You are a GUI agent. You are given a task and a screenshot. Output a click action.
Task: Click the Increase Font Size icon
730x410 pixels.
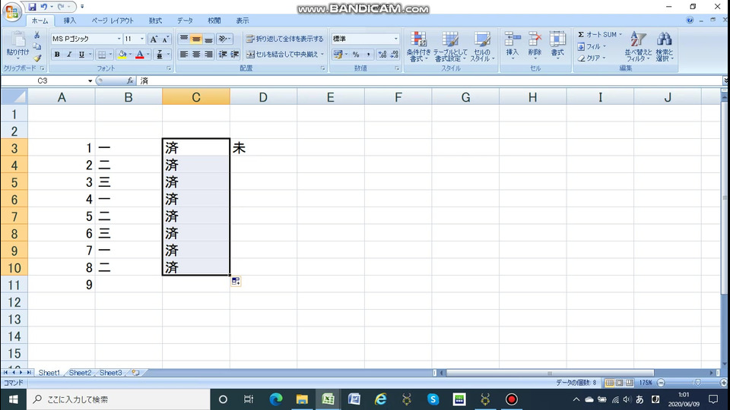pyautogui.click(x=154, y=39)
